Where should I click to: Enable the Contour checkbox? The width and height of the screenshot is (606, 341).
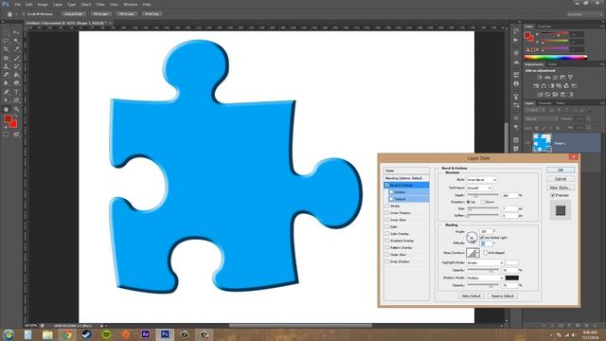[391, 192]
